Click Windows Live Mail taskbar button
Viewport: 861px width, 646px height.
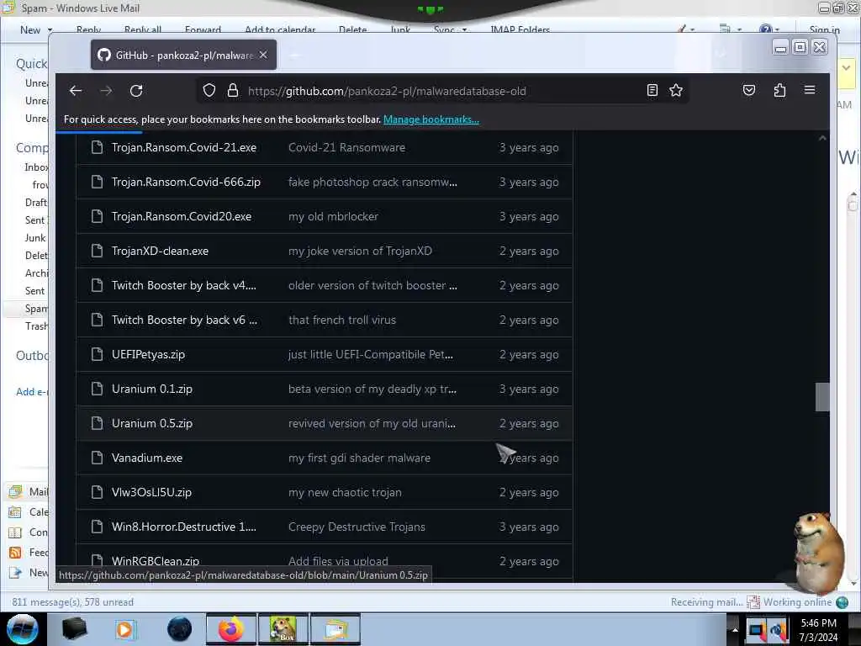(335, 629)
